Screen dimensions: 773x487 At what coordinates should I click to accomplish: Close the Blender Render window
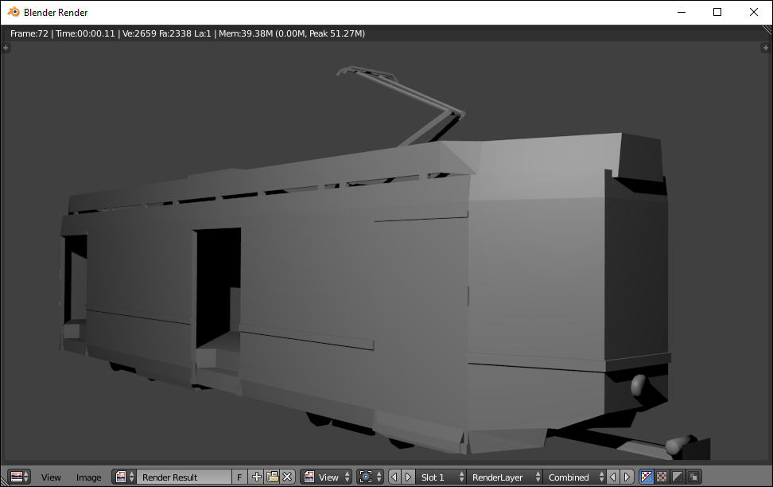click(x=754, y=13)
